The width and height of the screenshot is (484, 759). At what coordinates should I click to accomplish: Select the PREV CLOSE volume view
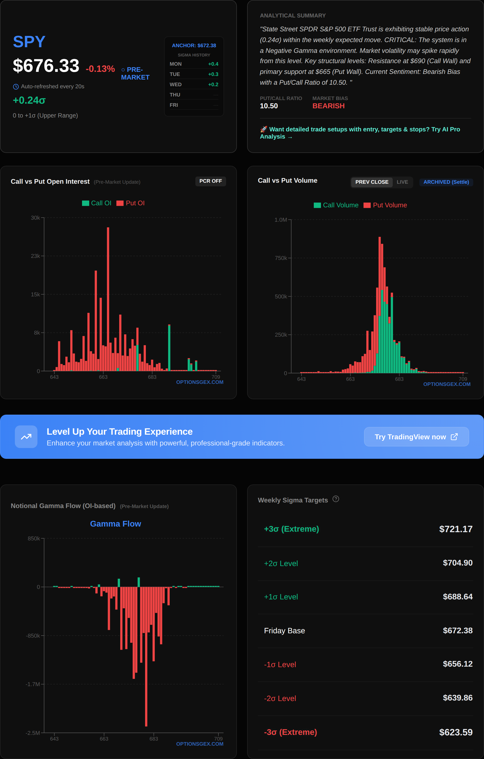(371, 182)
